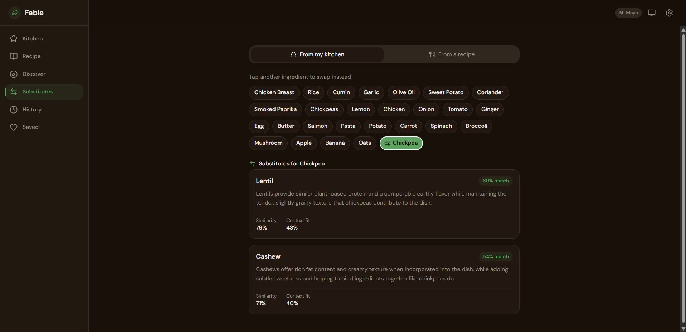The height and width of the screenshot is (332, 686).
Task: Click the Substitutes swap arrows icon in sidebar
Action: click(x=14, y=92)
